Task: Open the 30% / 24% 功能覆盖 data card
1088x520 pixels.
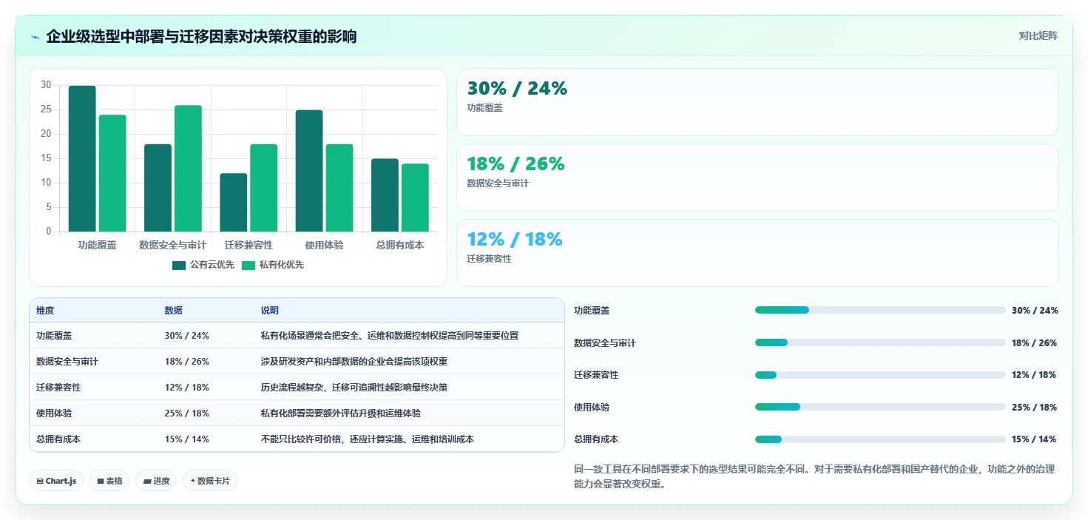Action: click(757, 102)
